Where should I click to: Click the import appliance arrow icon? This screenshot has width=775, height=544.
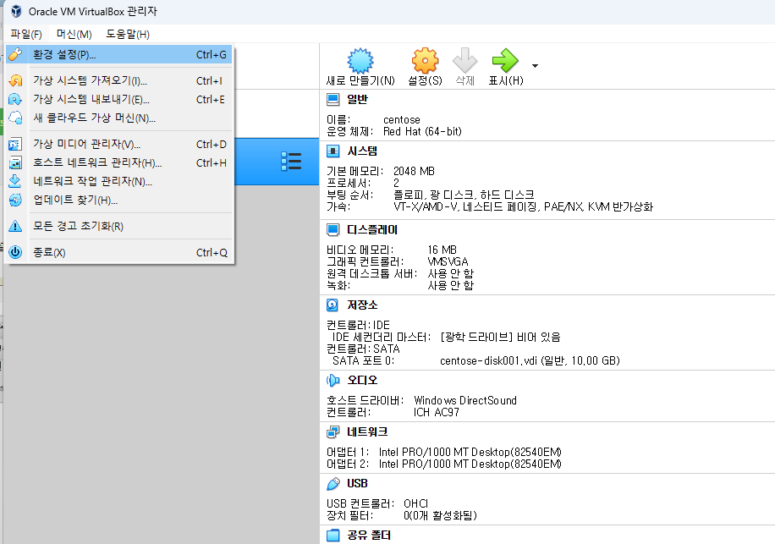(15, 80)
